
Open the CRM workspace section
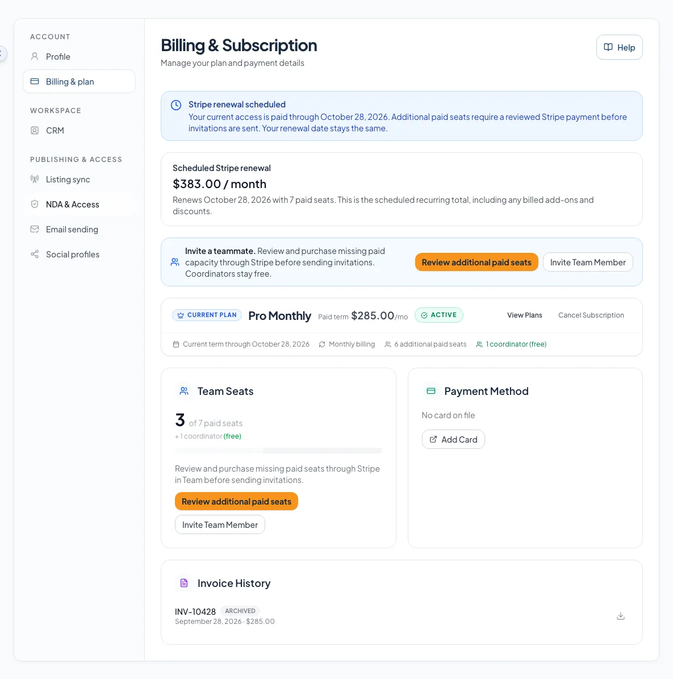click(x=79, y=130)
